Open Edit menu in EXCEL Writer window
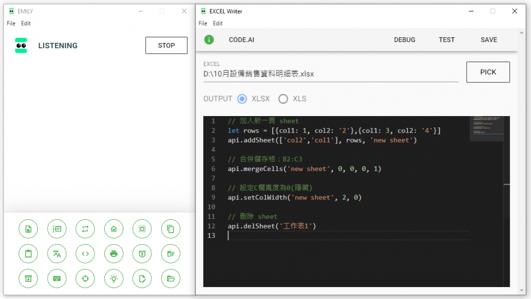The image size is (531, 299). [x=218, y=23]
